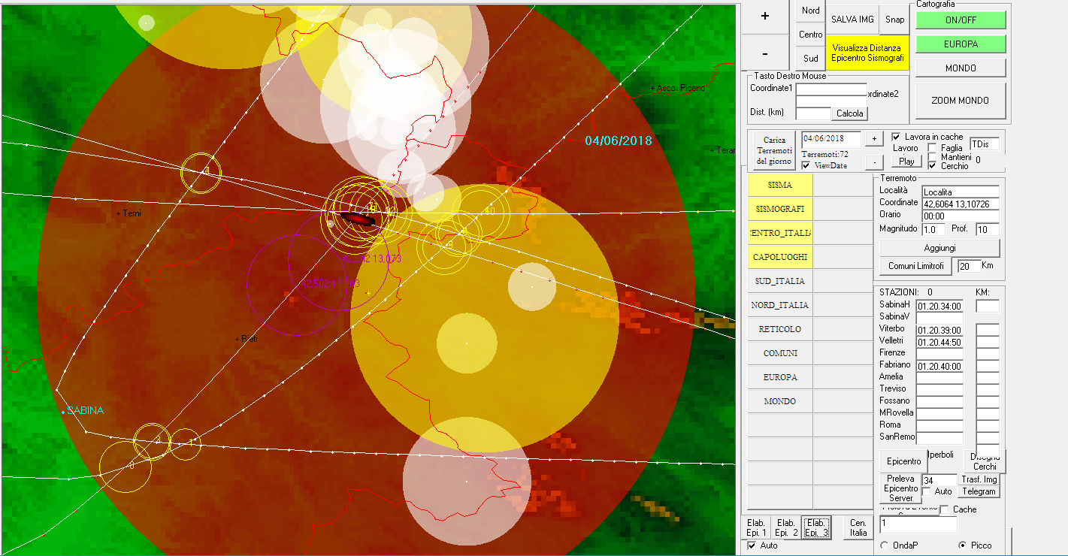Image resolution: width=1068 pixels, height=556 pixels.
Task: Click the Magnitudo field
Action: click(x=933, y=229)
